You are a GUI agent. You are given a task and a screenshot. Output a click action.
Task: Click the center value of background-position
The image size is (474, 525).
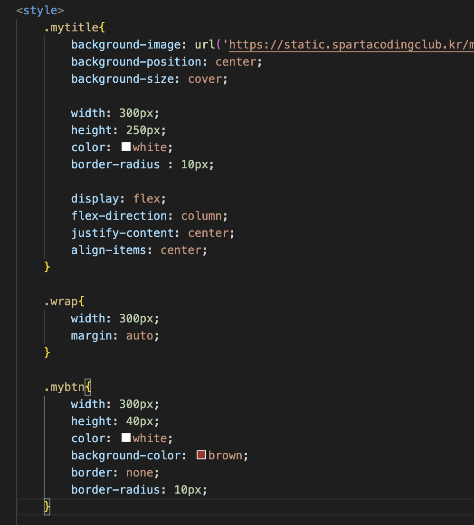[236, 62]
